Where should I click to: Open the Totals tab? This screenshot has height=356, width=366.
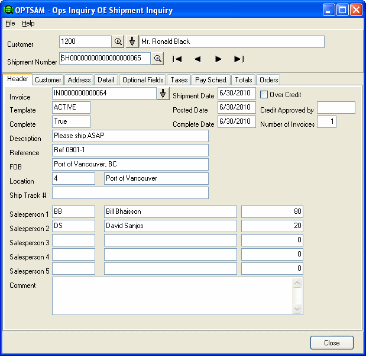click(x=243, y=80)
